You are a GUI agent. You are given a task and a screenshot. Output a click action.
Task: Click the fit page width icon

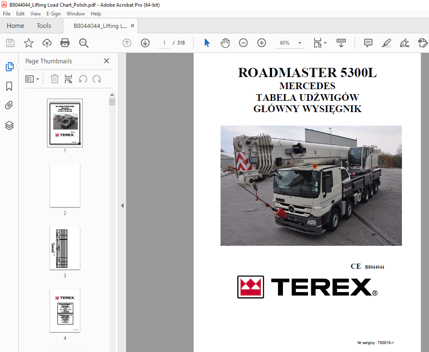click(317, 43)
